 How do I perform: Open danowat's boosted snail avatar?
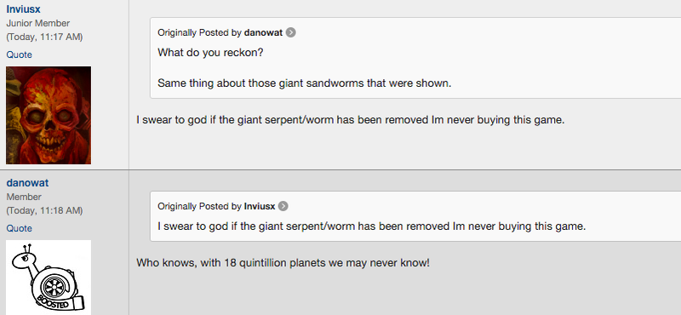coord(49,278)
